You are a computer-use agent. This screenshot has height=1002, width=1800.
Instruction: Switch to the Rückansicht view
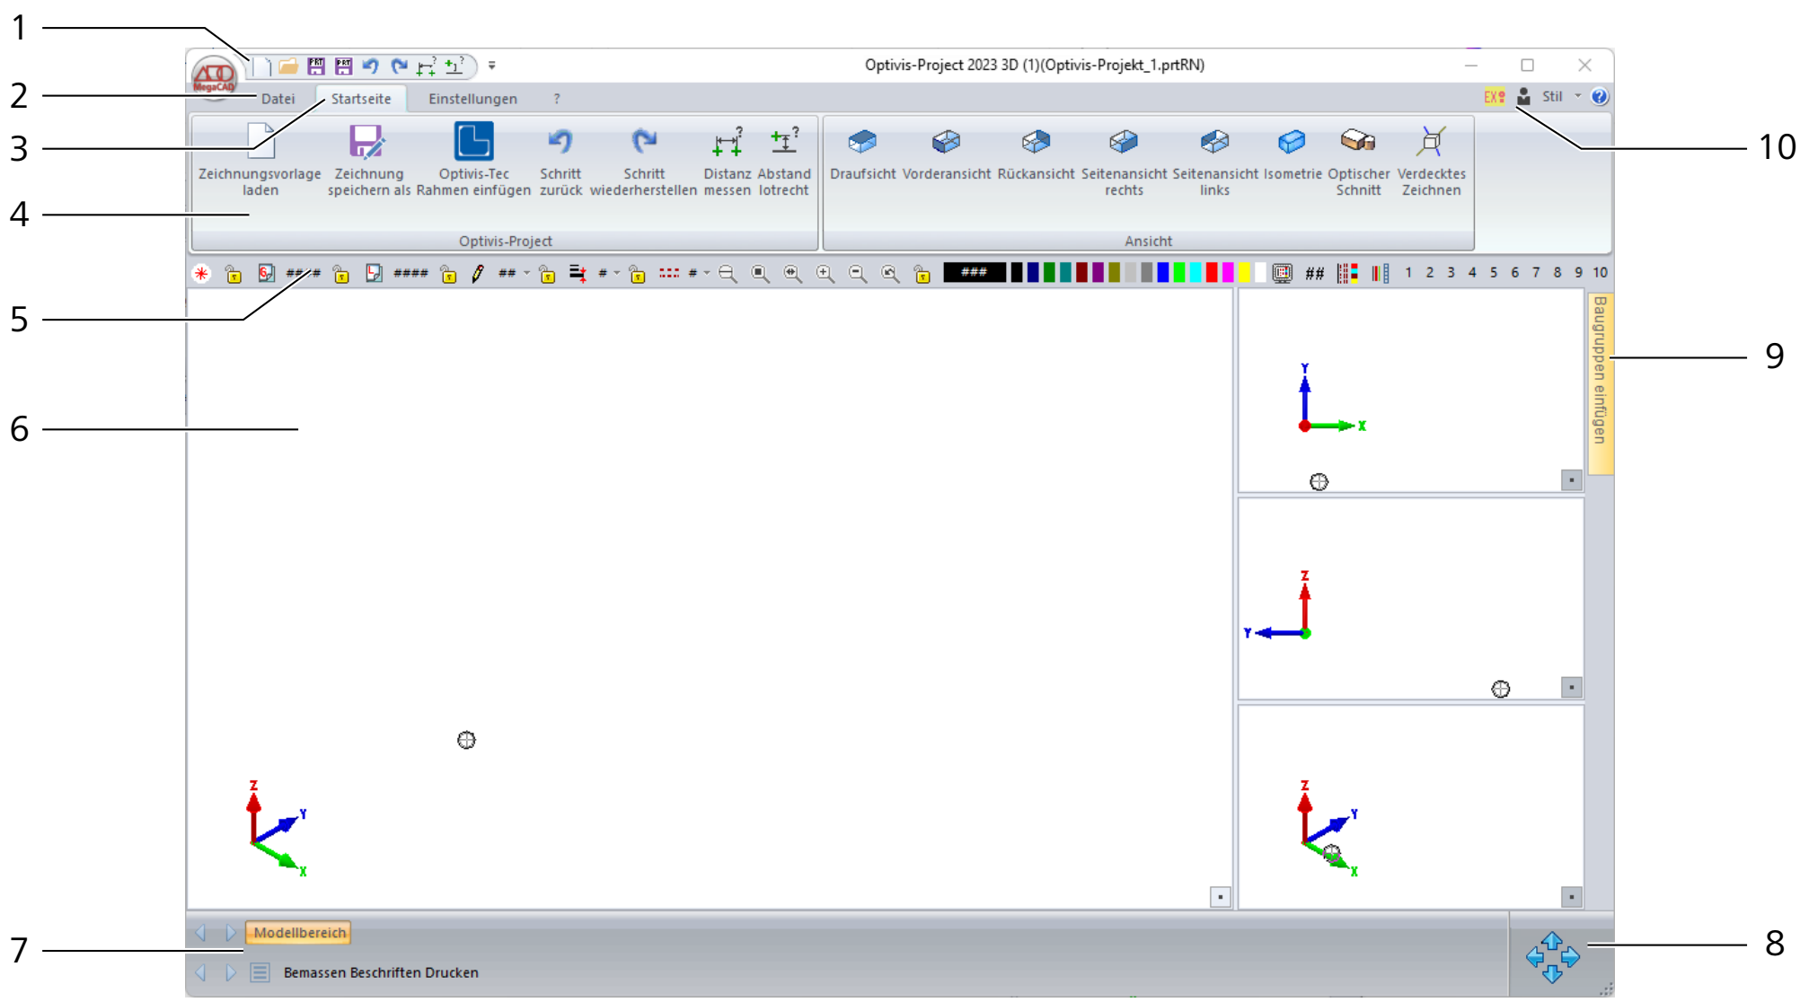(1036, 153)
